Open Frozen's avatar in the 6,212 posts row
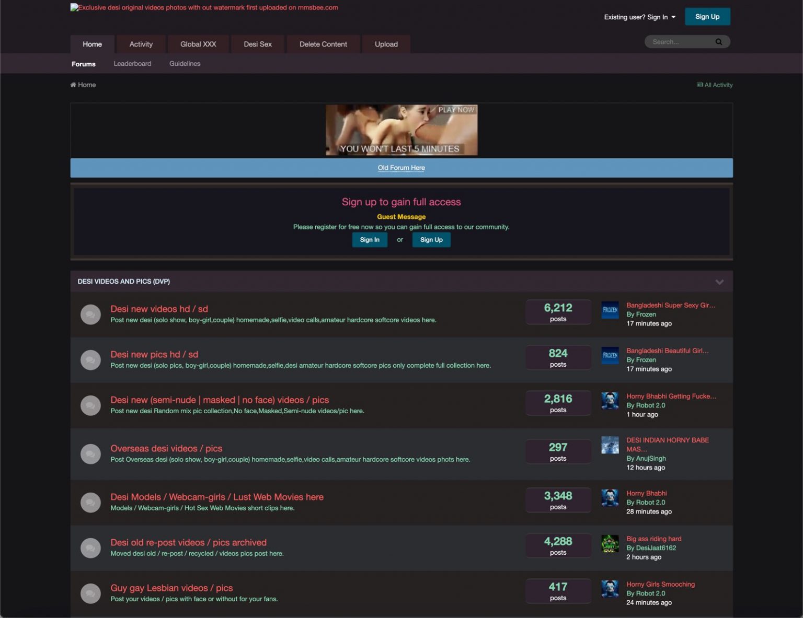This screenshot has height=618, width=803. [610, 310]
